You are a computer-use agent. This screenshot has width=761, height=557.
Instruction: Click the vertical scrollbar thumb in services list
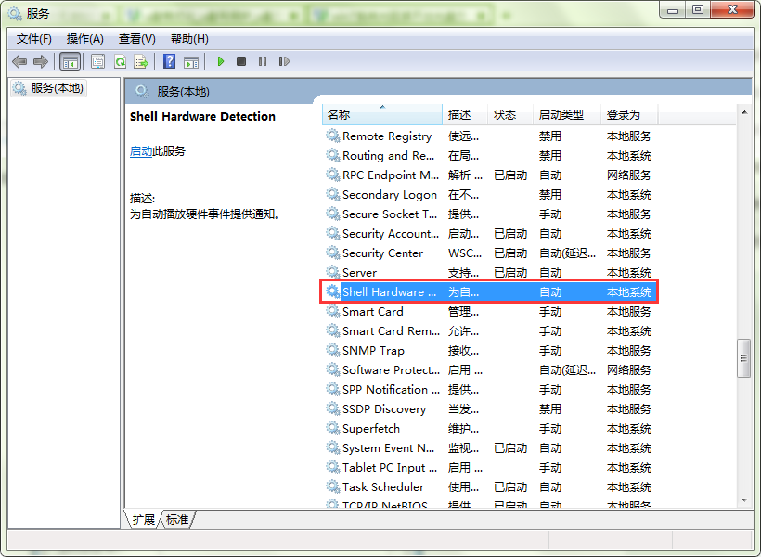743,358
